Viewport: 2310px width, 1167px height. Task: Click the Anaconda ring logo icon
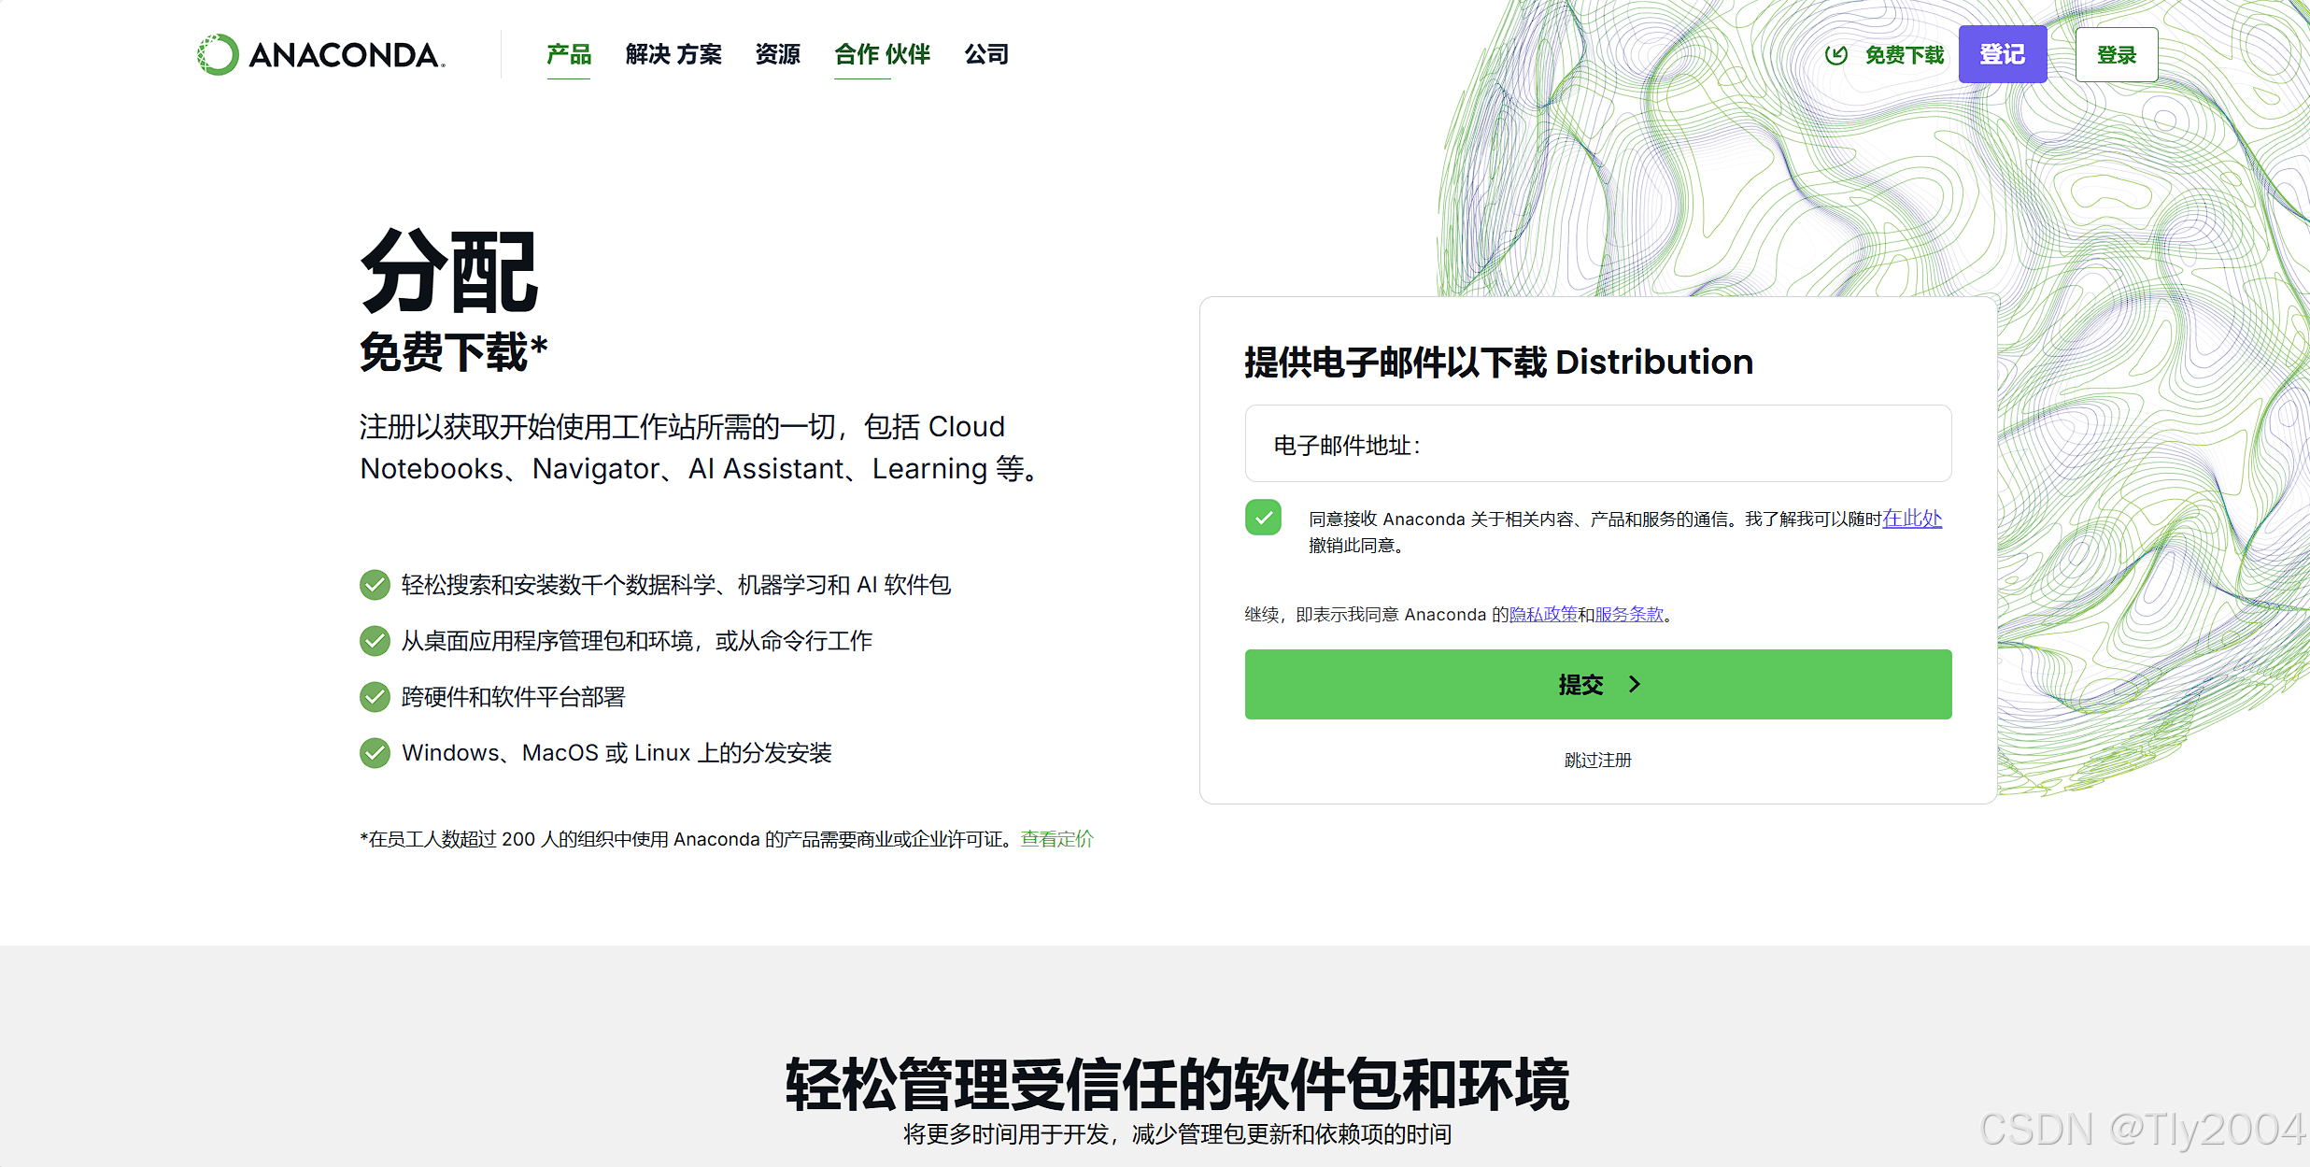(218, 55)
